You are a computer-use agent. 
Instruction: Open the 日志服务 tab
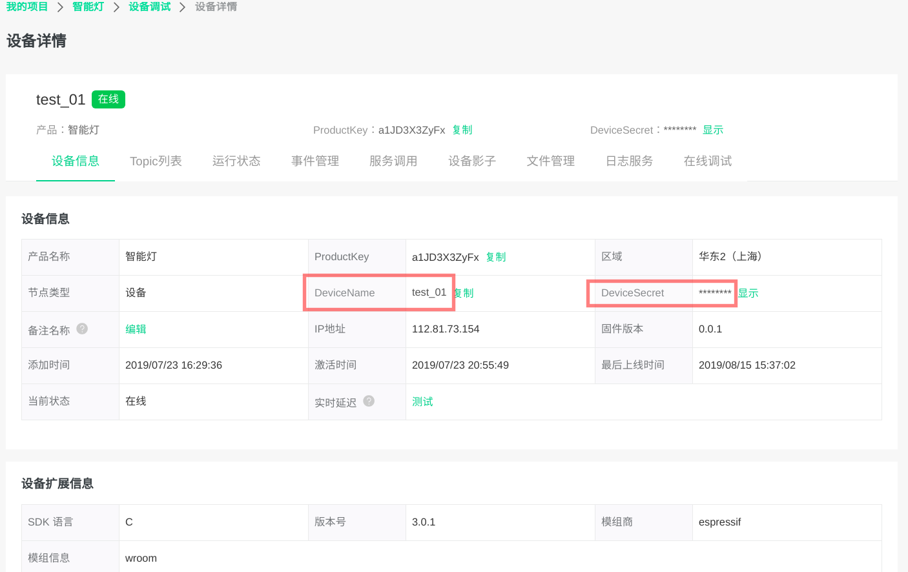tap(630, 161)
